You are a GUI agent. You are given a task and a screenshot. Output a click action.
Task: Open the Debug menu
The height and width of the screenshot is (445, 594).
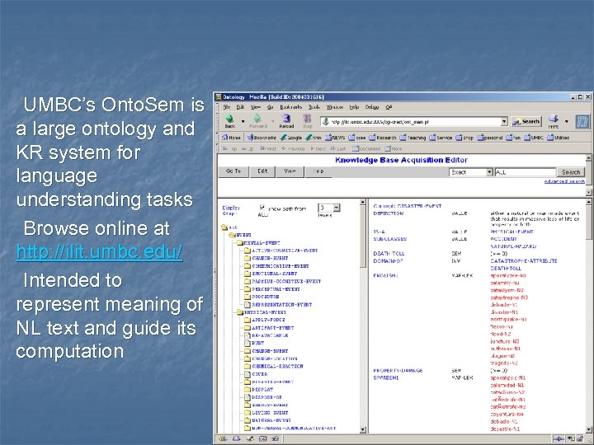(372, 107)
